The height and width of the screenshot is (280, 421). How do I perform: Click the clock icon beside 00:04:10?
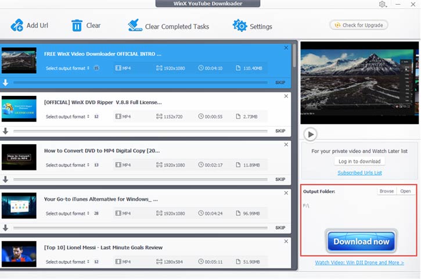point(201,68)
